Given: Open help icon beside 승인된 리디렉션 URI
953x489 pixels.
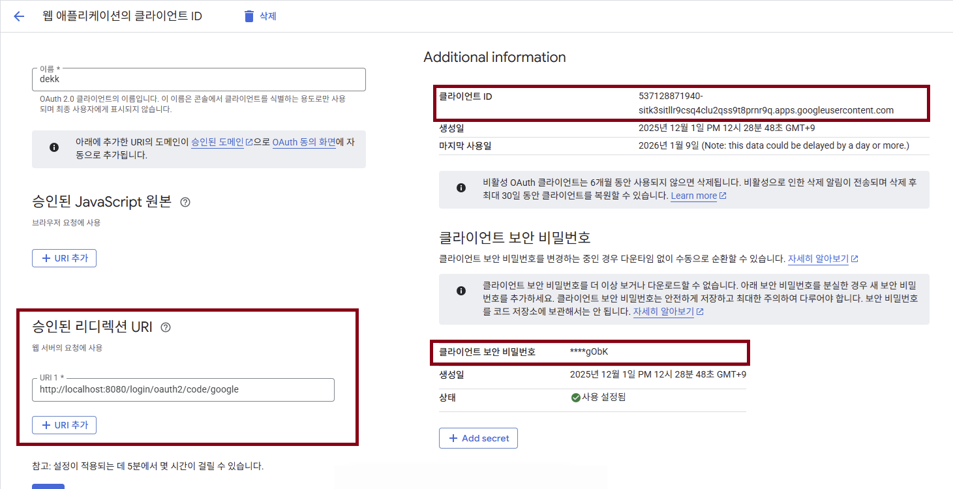Looking at the screenshot, I should coord(166,327).
